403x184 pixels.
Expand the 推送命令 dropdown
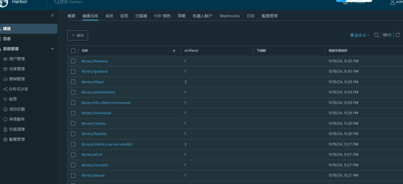[360, 35]
